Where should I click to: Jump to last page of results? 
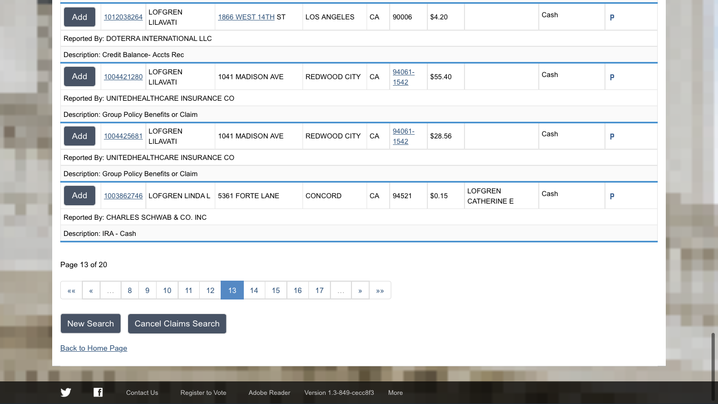pos(380,290)
